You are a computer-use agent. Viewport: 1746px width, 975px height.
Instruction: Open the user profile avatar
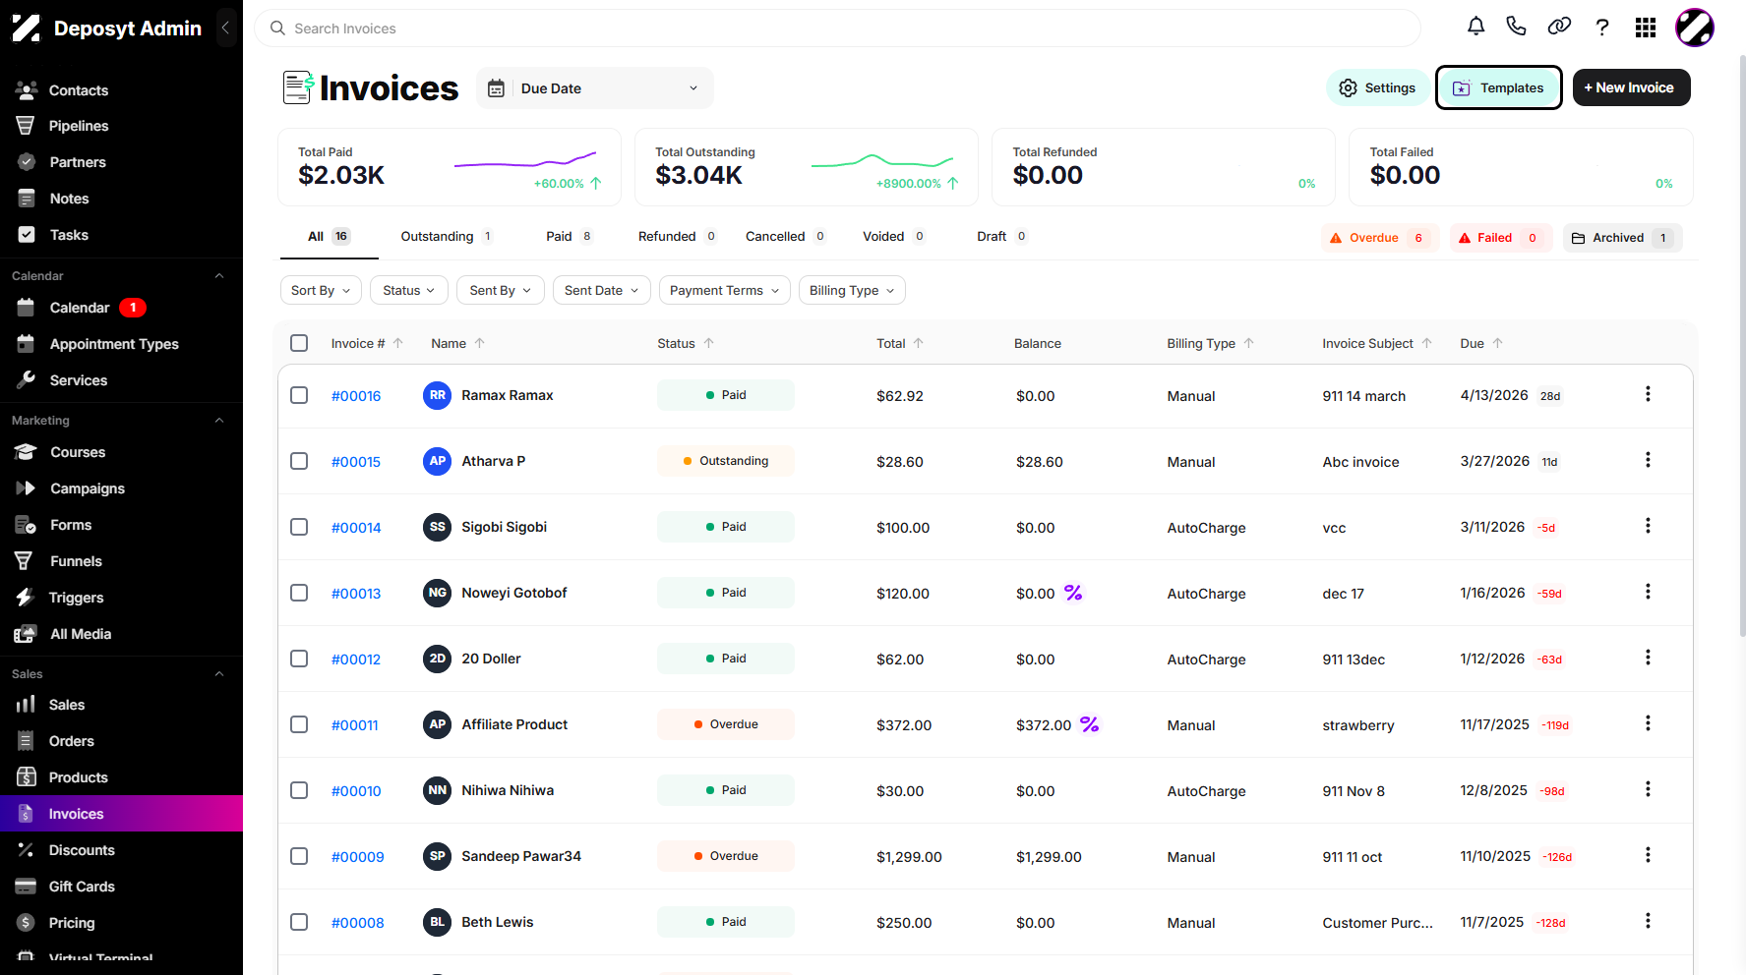click(x=1695, y=28)
